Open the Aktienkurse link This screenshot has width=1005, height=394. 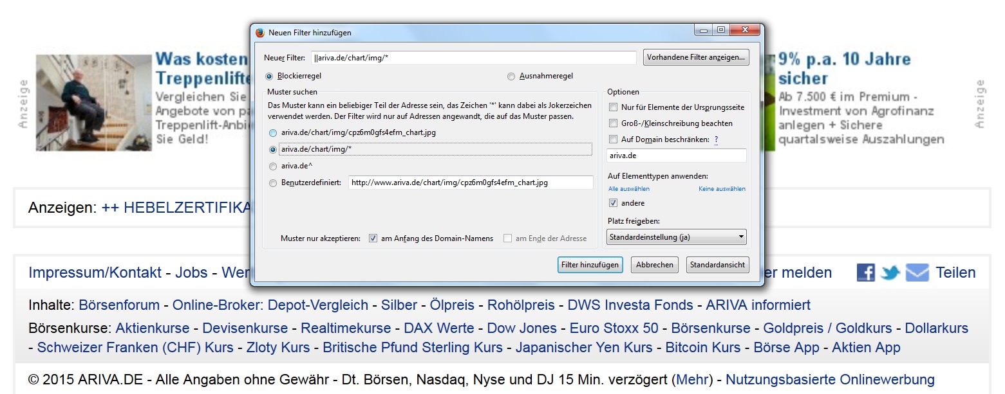point(153,328)
